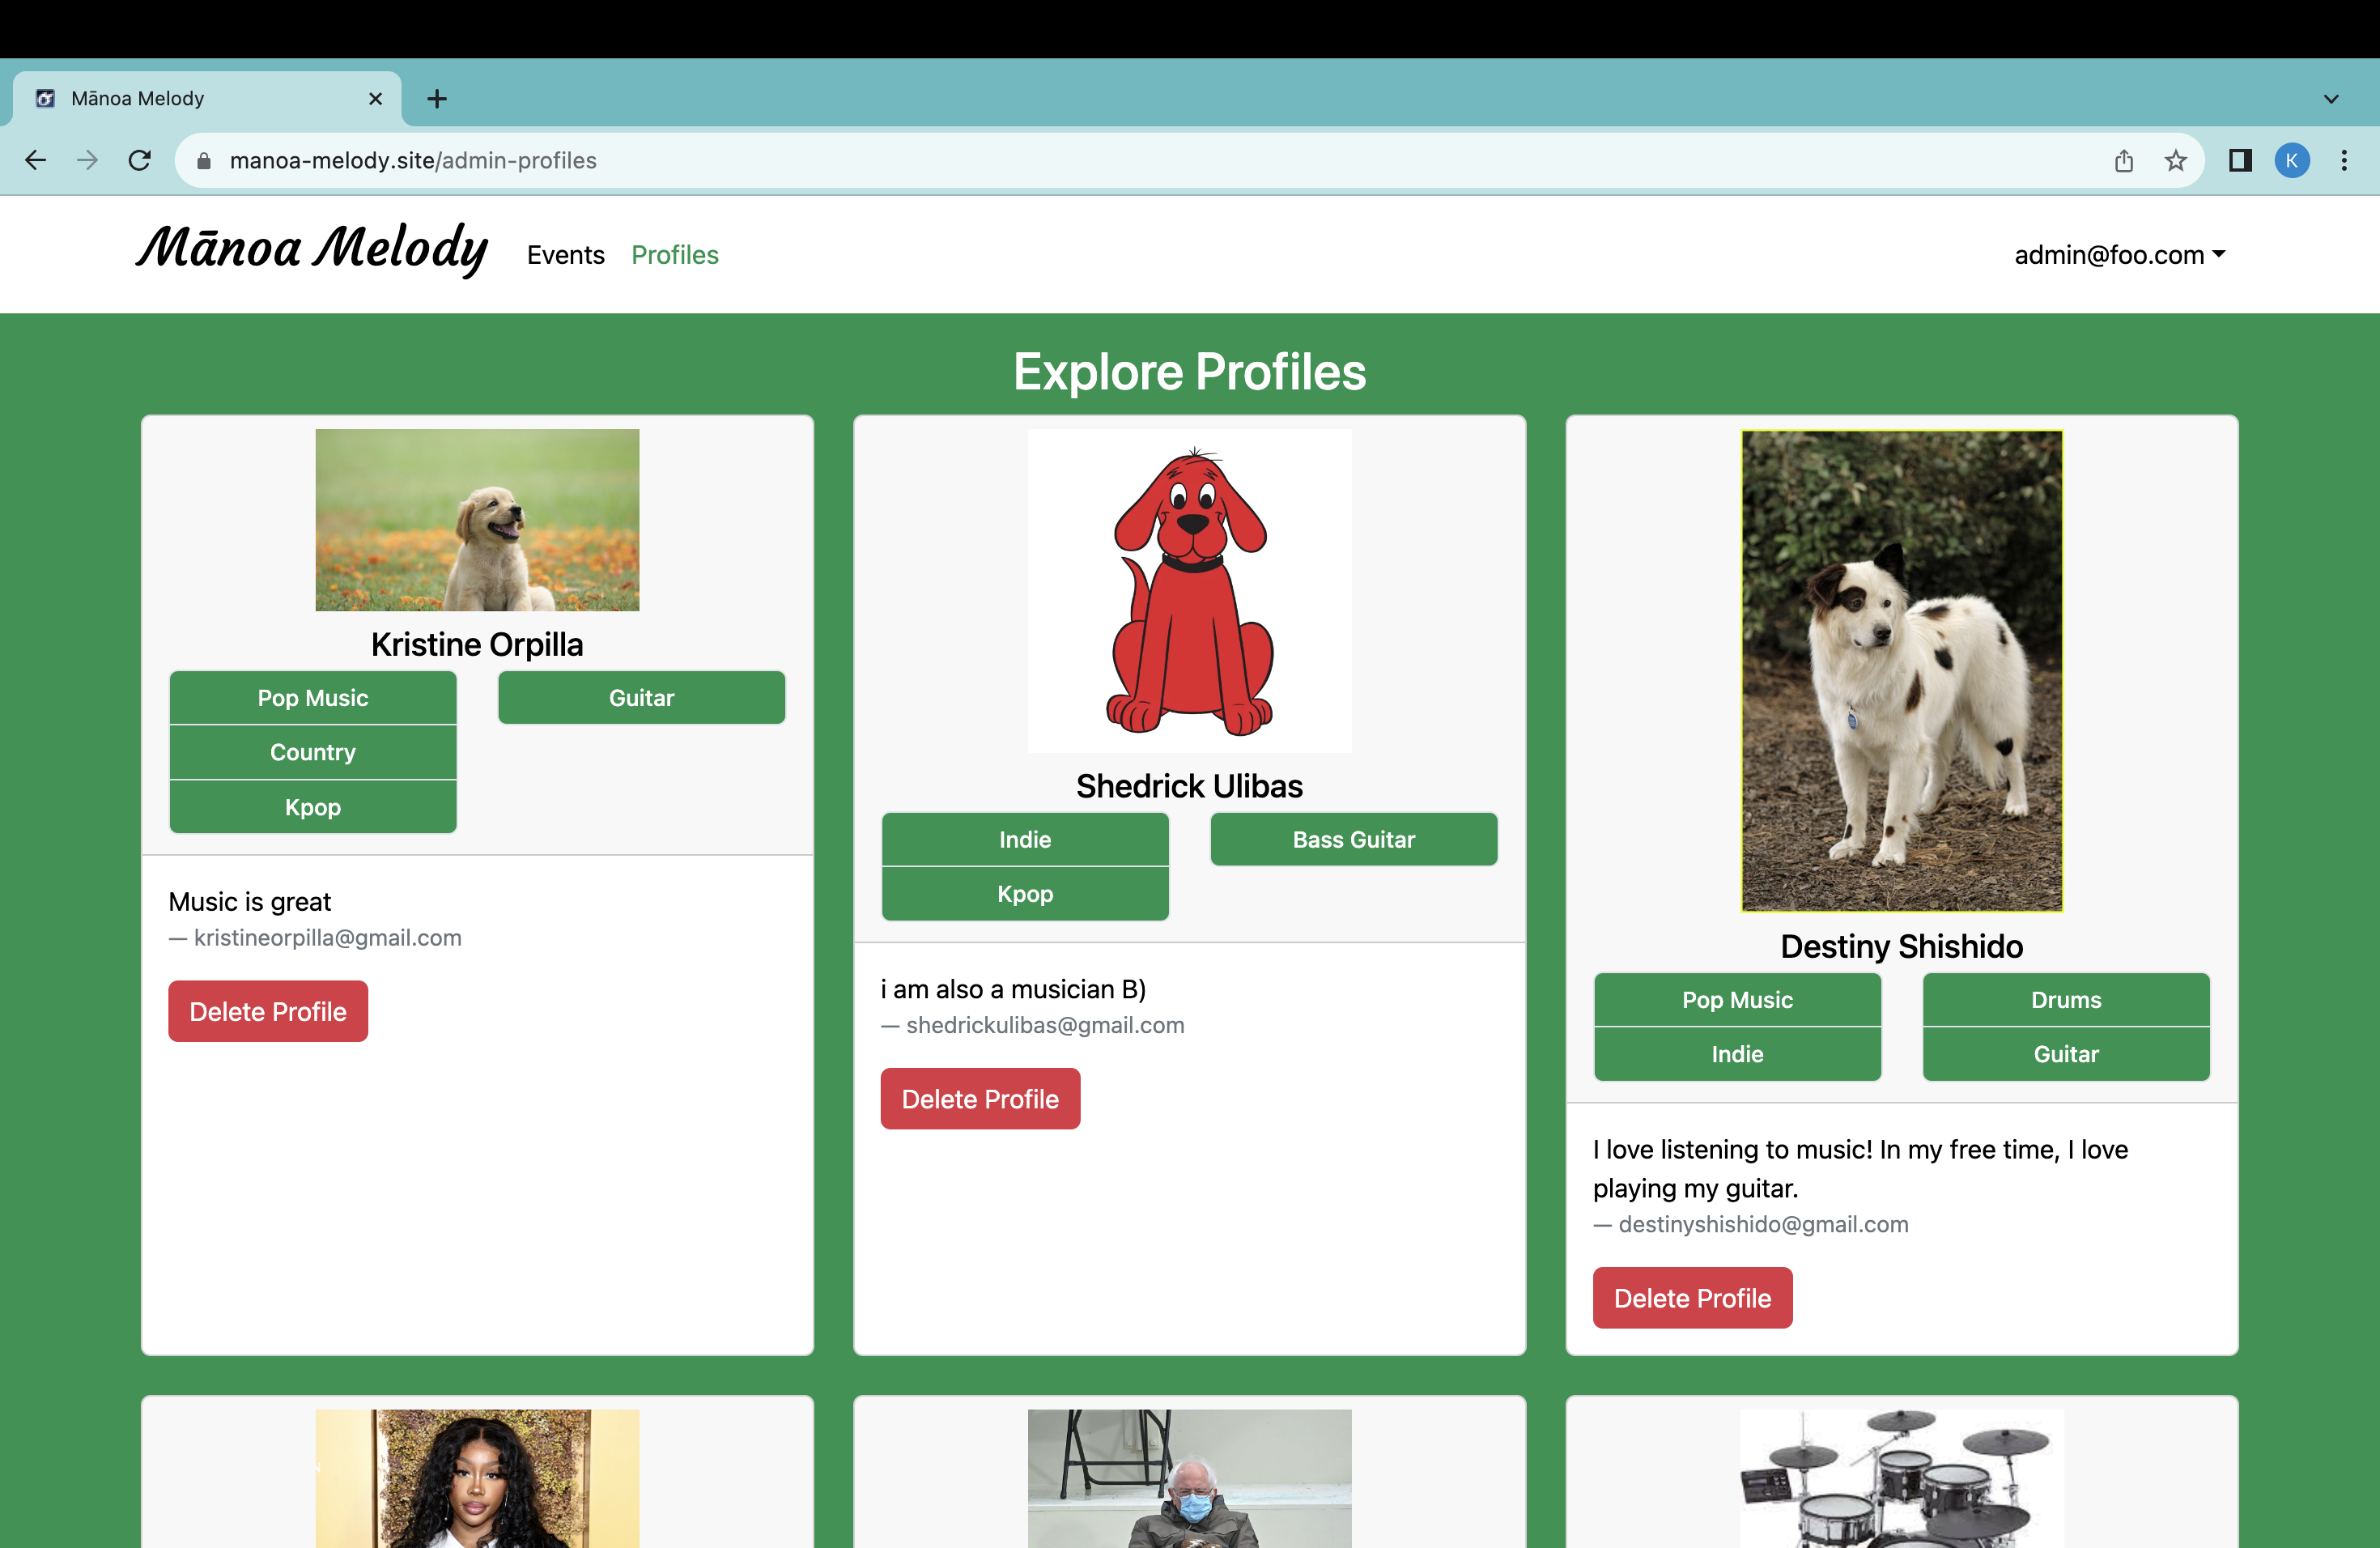Click the Bass Guitar tag
The width and height of the screenshot is (2380, 1548).
tap(1354, 840)
